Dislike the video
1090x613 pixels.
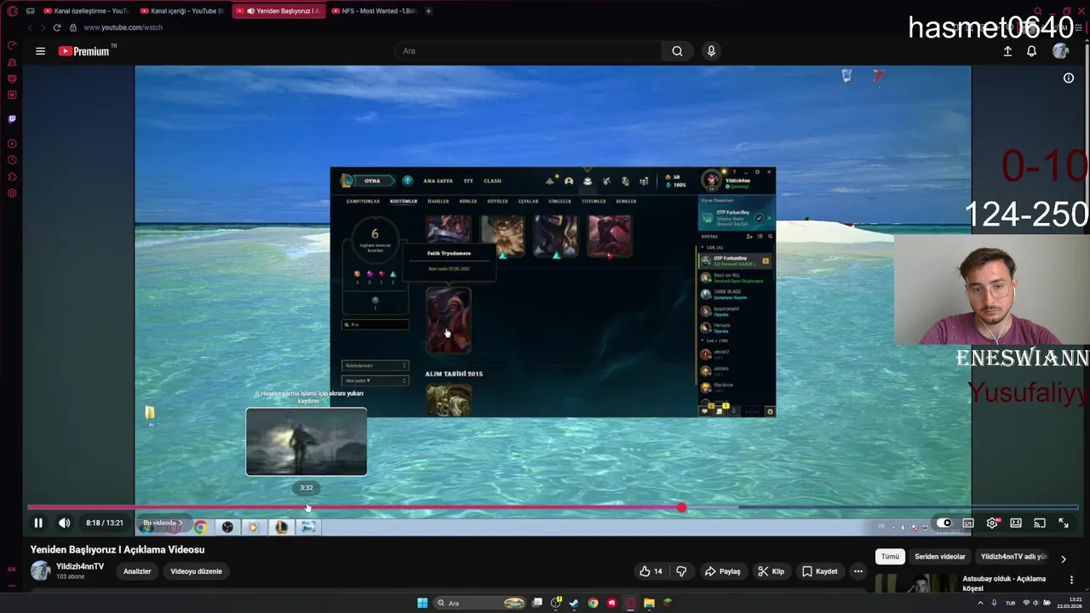[x=681, y=571]
